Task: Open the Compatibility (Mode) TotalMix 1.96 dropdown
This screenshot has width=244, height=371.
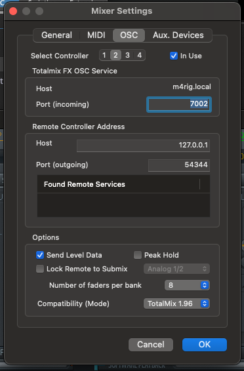Action: point(176,303)
